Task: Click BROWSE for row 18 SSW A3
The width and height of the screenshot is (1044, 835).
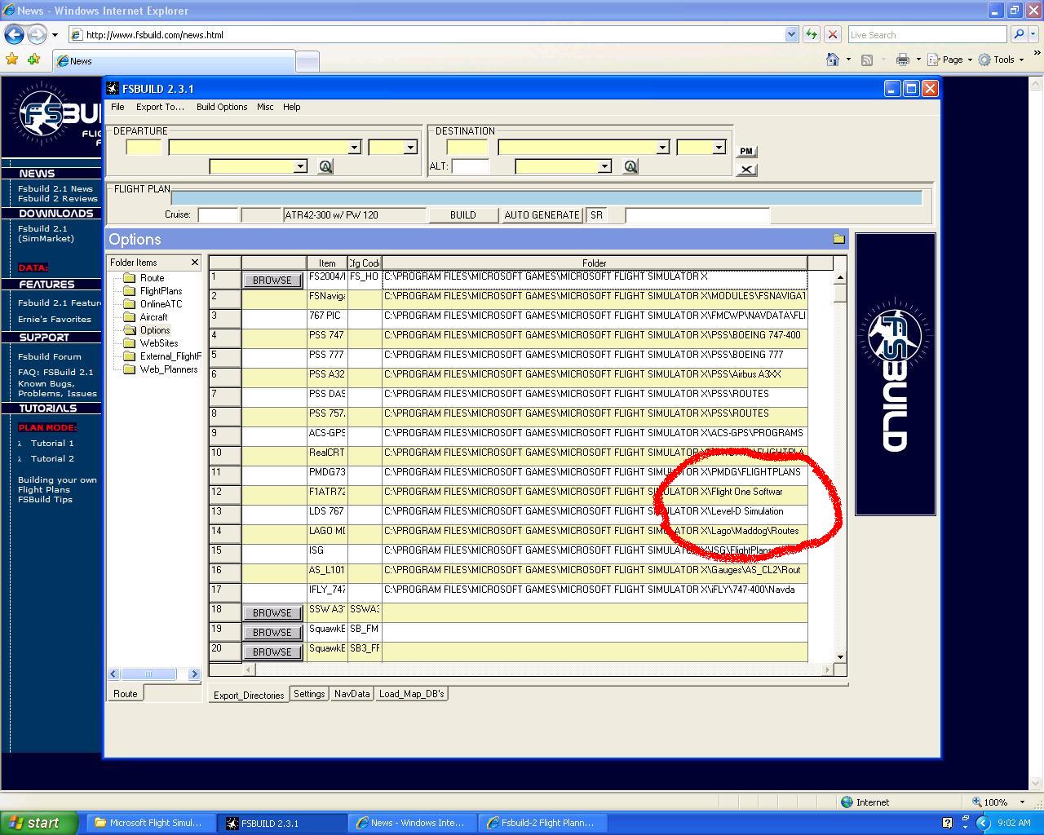Action: tap(272, 613)
